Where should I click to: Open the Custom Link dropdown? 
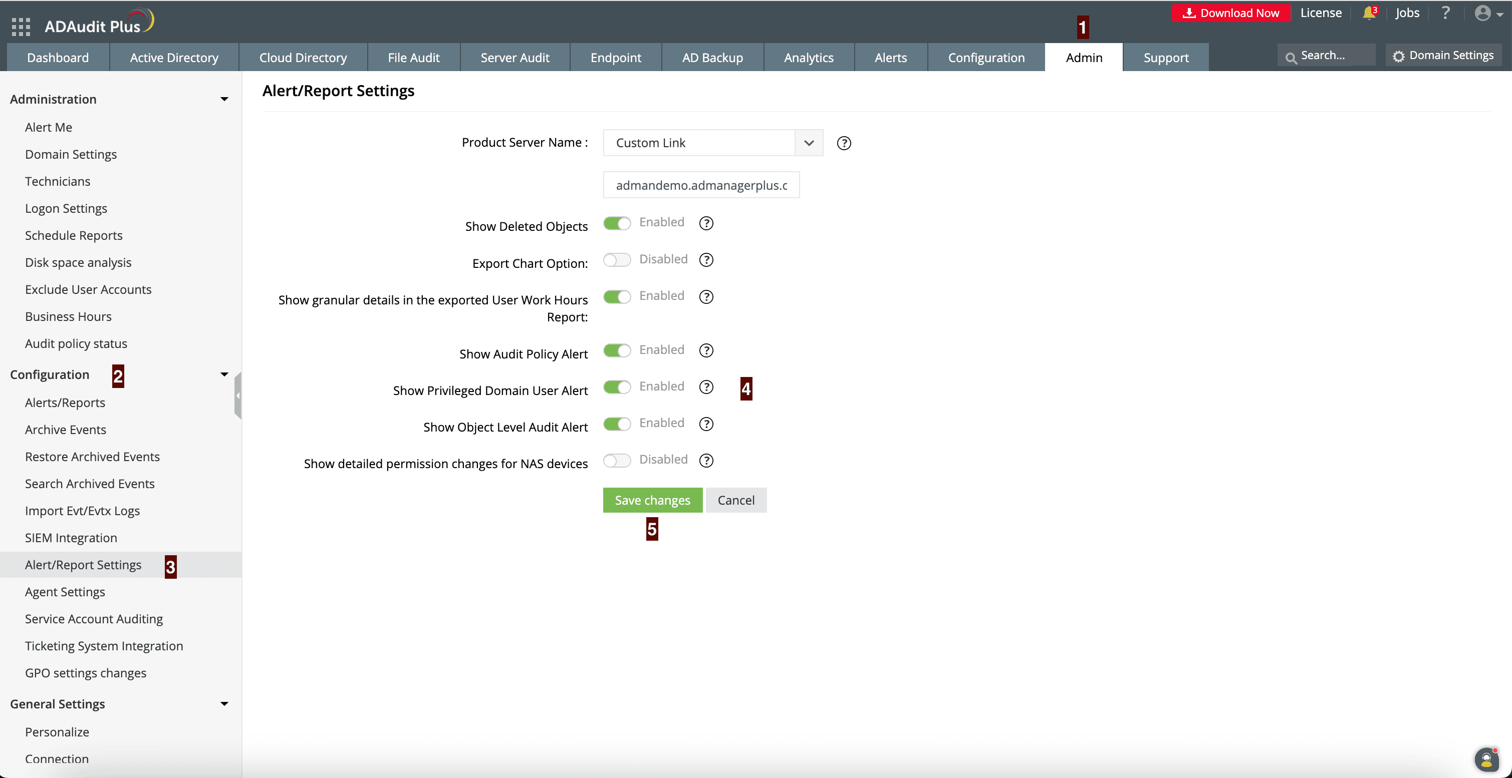point(712,143)
